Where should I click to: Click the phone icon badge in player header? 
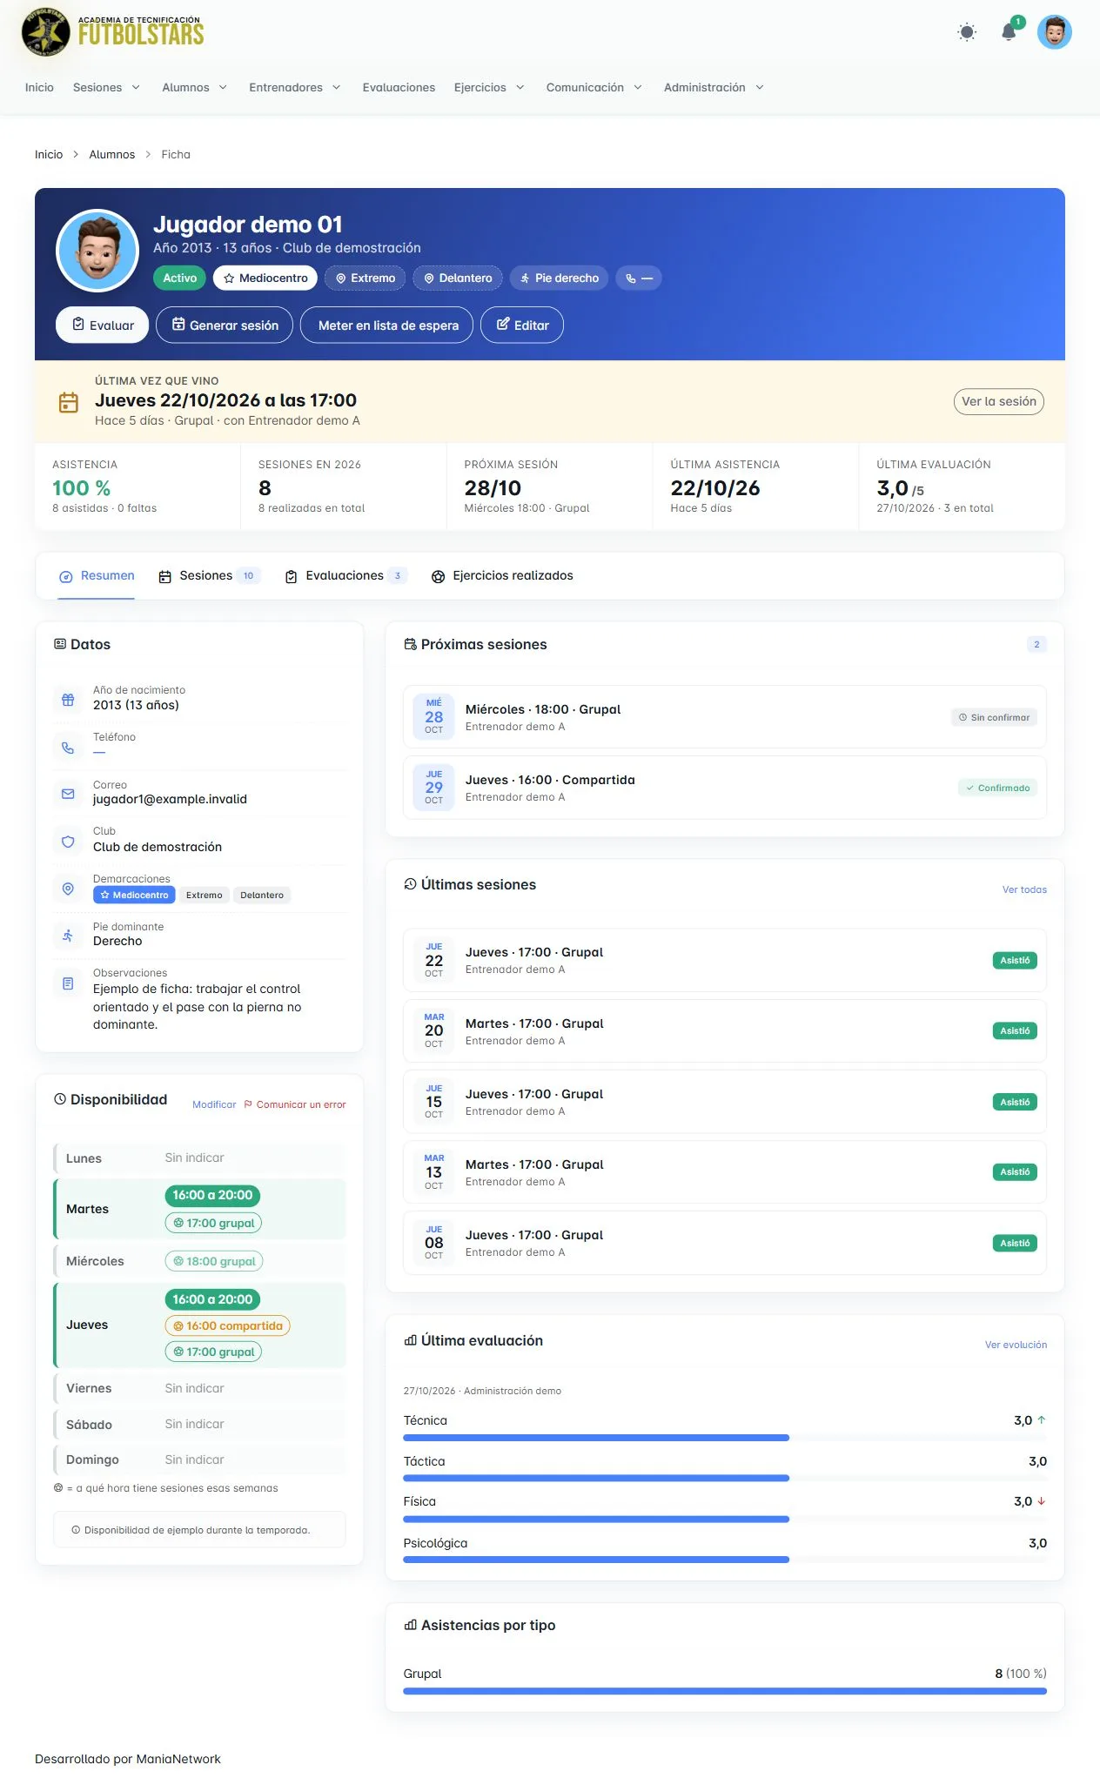tap(639, 278)
